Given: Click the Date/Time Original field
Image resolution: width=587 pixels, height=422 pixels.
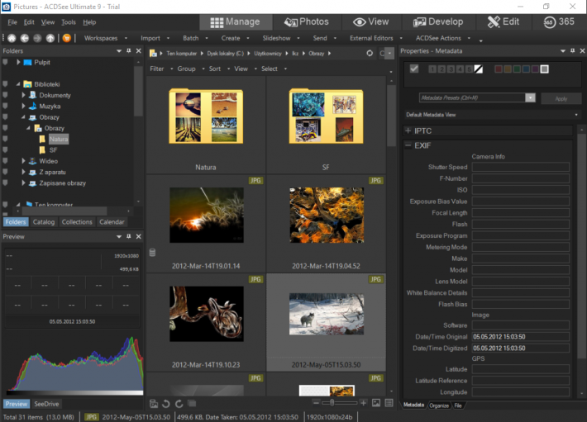Looking at the screenshot, I should tap(520, 337).
